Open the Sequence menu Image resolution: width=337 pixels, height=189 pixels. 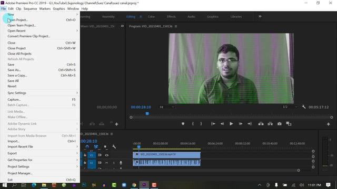[30, 9]
